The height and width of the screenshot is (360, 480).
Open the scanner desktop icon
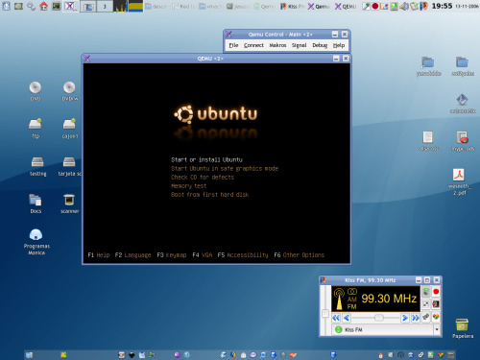tap(69, 204)
